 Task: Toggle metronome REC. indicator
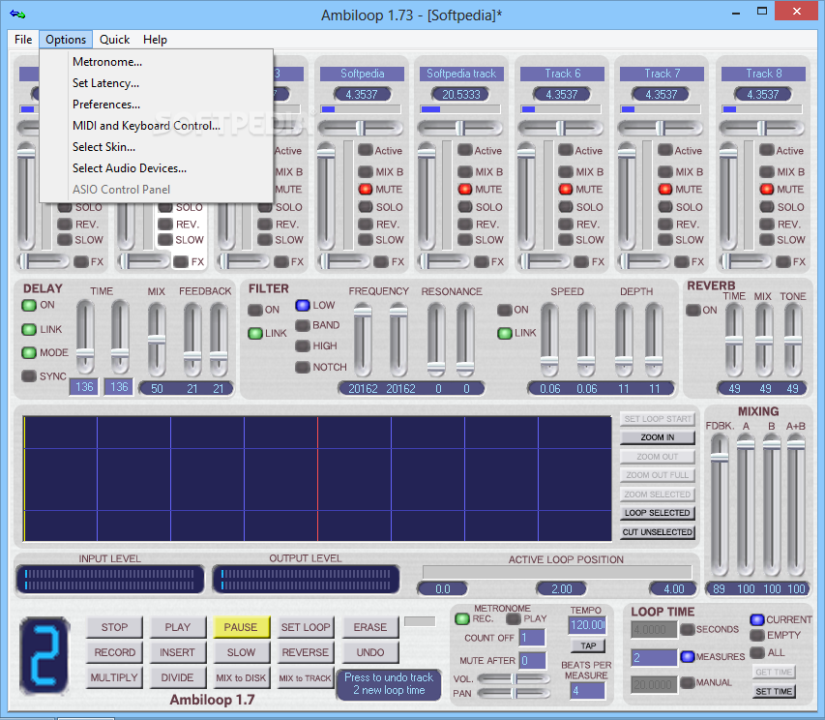coord(462,619)
